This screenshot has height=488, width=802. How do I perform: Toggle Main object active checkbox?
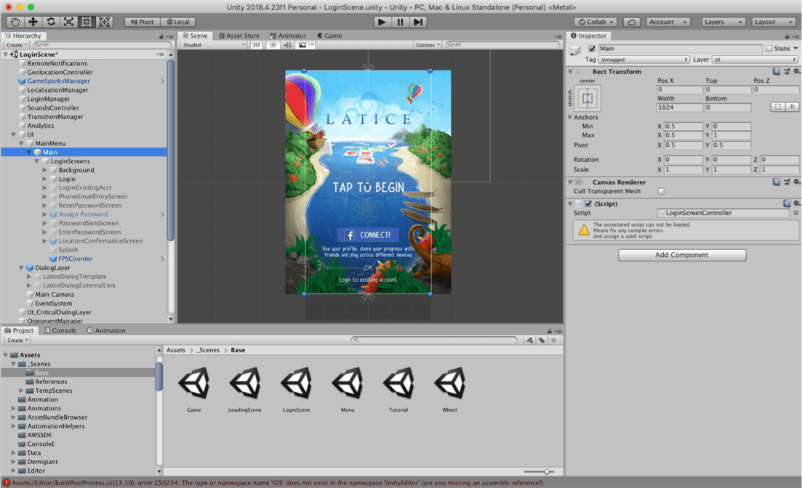[x=592, y=49]
